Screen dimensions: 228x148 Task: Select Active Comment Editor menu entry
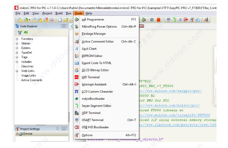[x=106, y=42]
